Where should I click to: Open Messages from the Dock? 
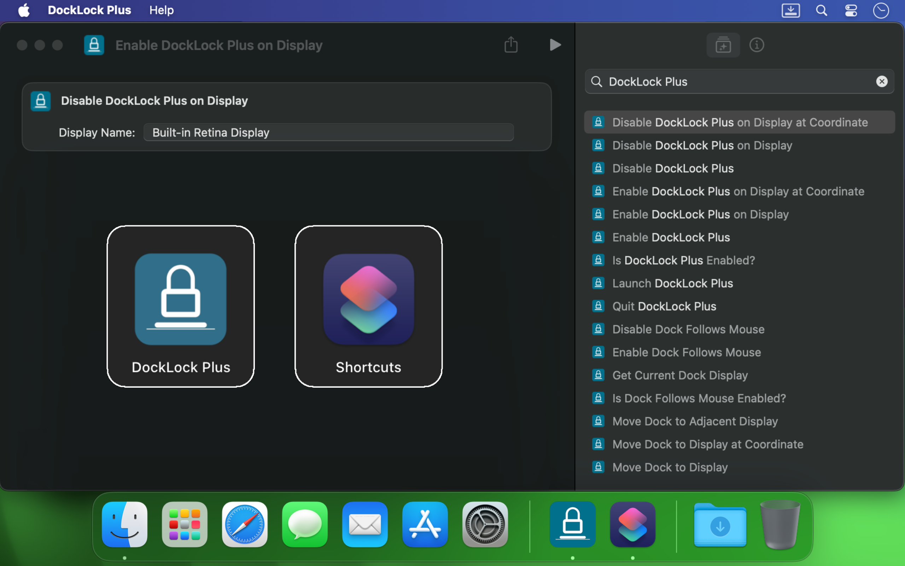pyautogui.click(x=305, y=524)
